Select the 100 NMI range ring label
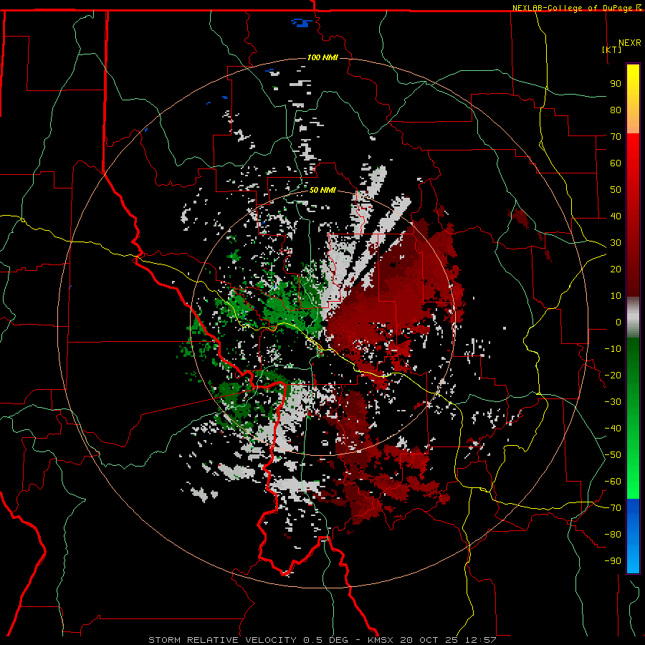 (x=322, y=57)
